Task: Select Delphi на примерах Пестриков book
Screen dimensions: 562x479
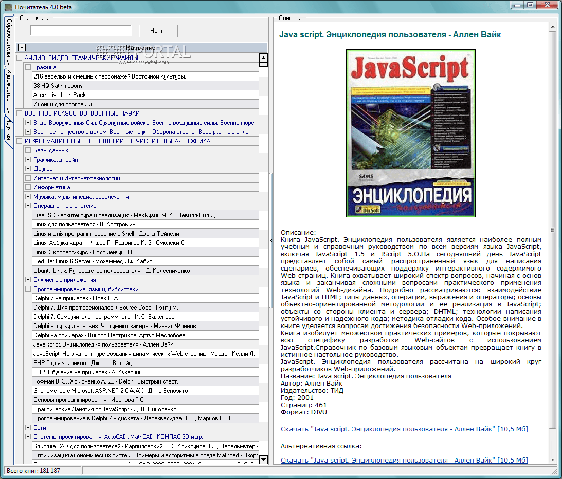Action: tap(146, 335)
